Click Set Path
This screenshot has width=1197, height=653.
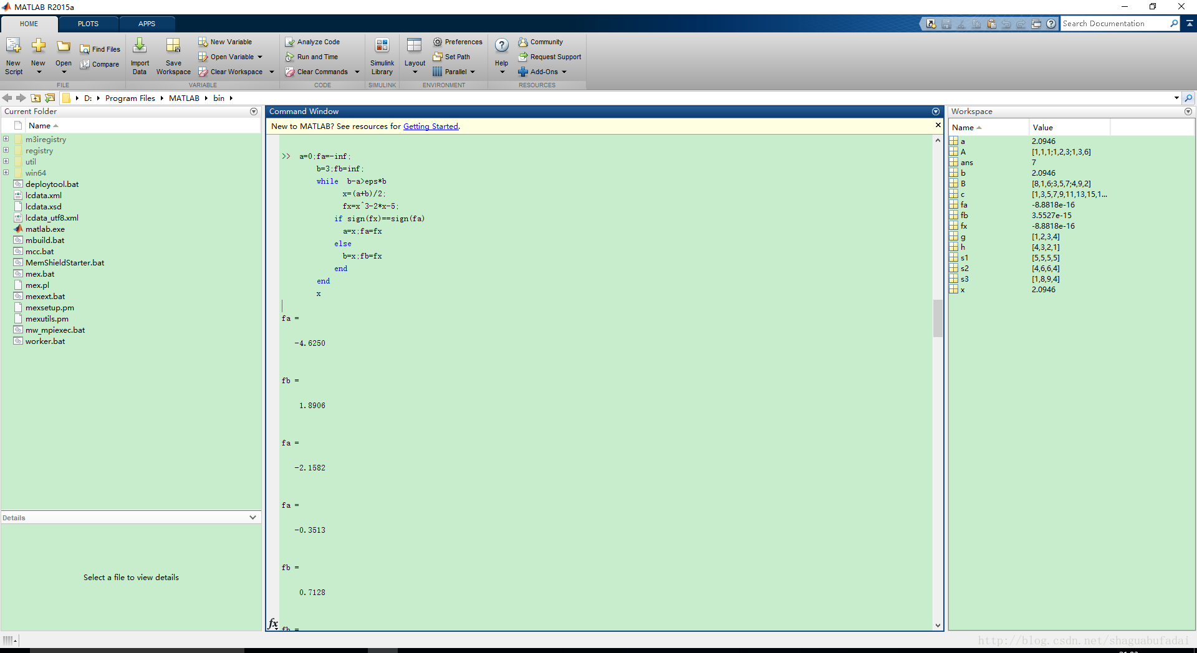(x=451, y=57)
